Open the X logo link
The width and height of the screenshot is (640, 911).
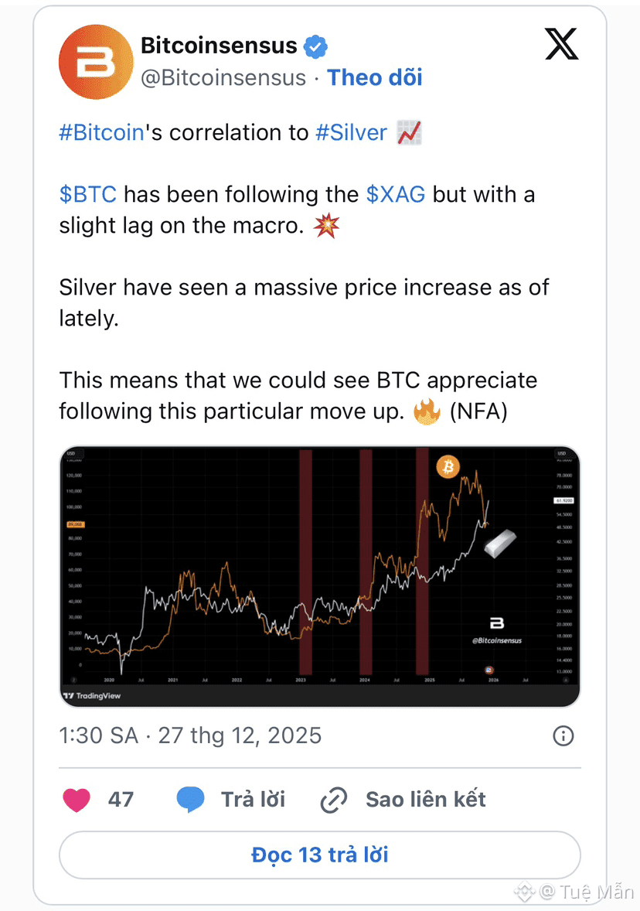[x=561, y=43]
